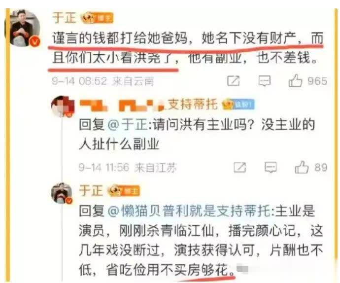The width and height of the screenshot is (340, 283).
Task: Tap the fan badge beside 支持蒂托
Action: pos(238,105)
